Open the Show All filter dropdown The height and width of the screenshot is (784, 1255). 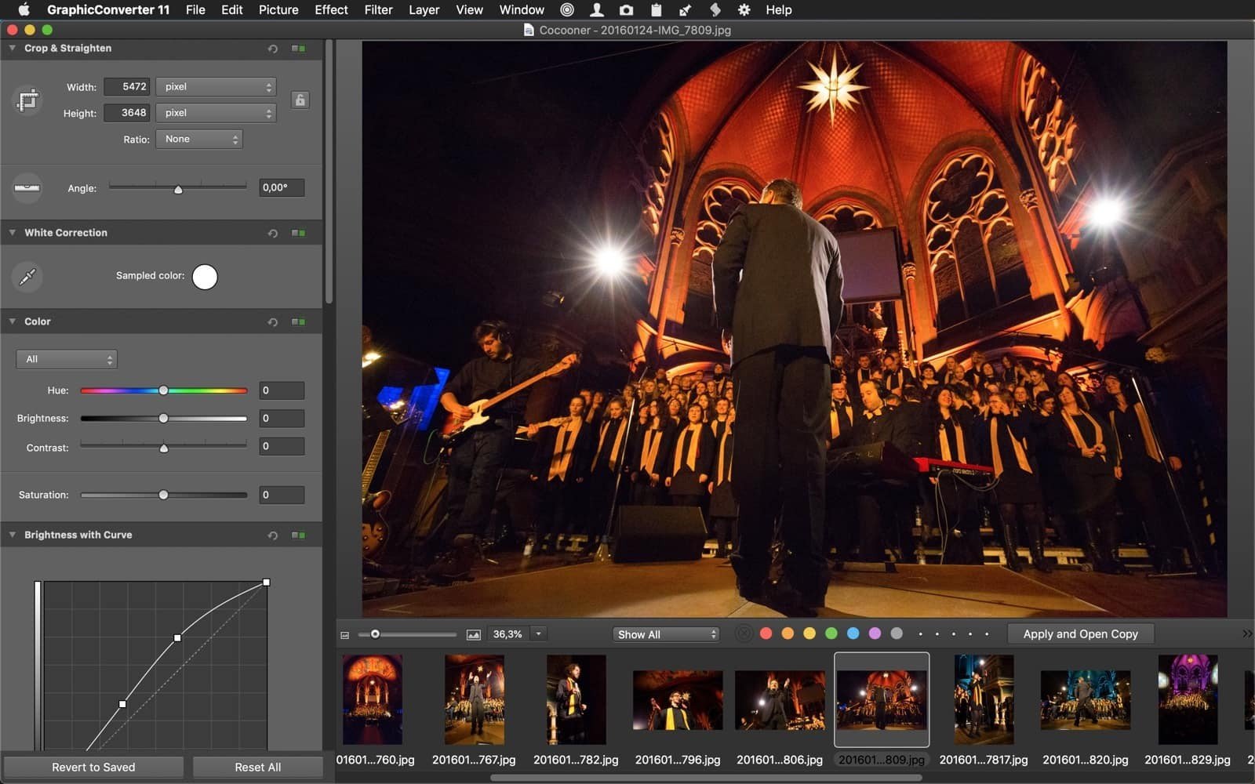(666, 634)
